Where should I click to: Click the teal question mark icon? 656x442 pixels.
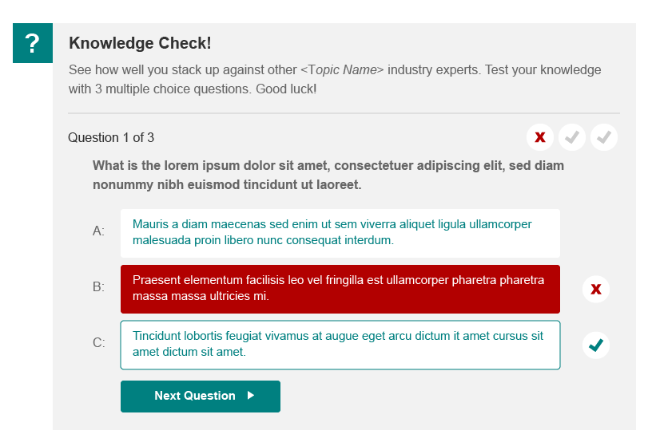point(33,43)
